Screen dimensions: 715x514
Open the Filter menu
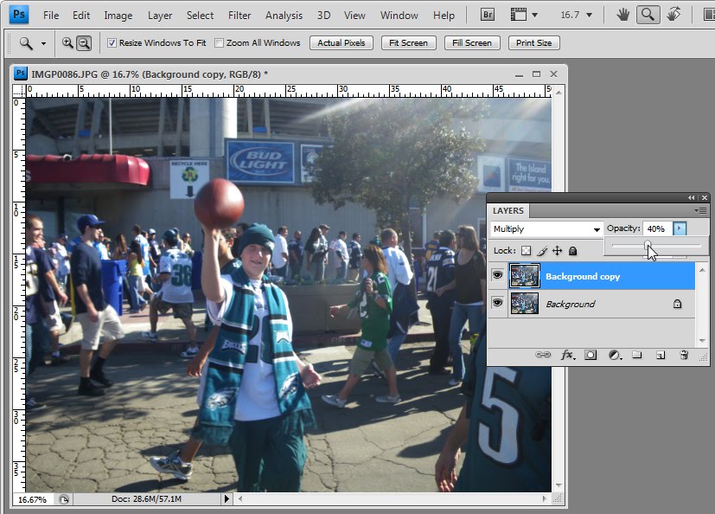pyautogui.click(x=239, y=15)
